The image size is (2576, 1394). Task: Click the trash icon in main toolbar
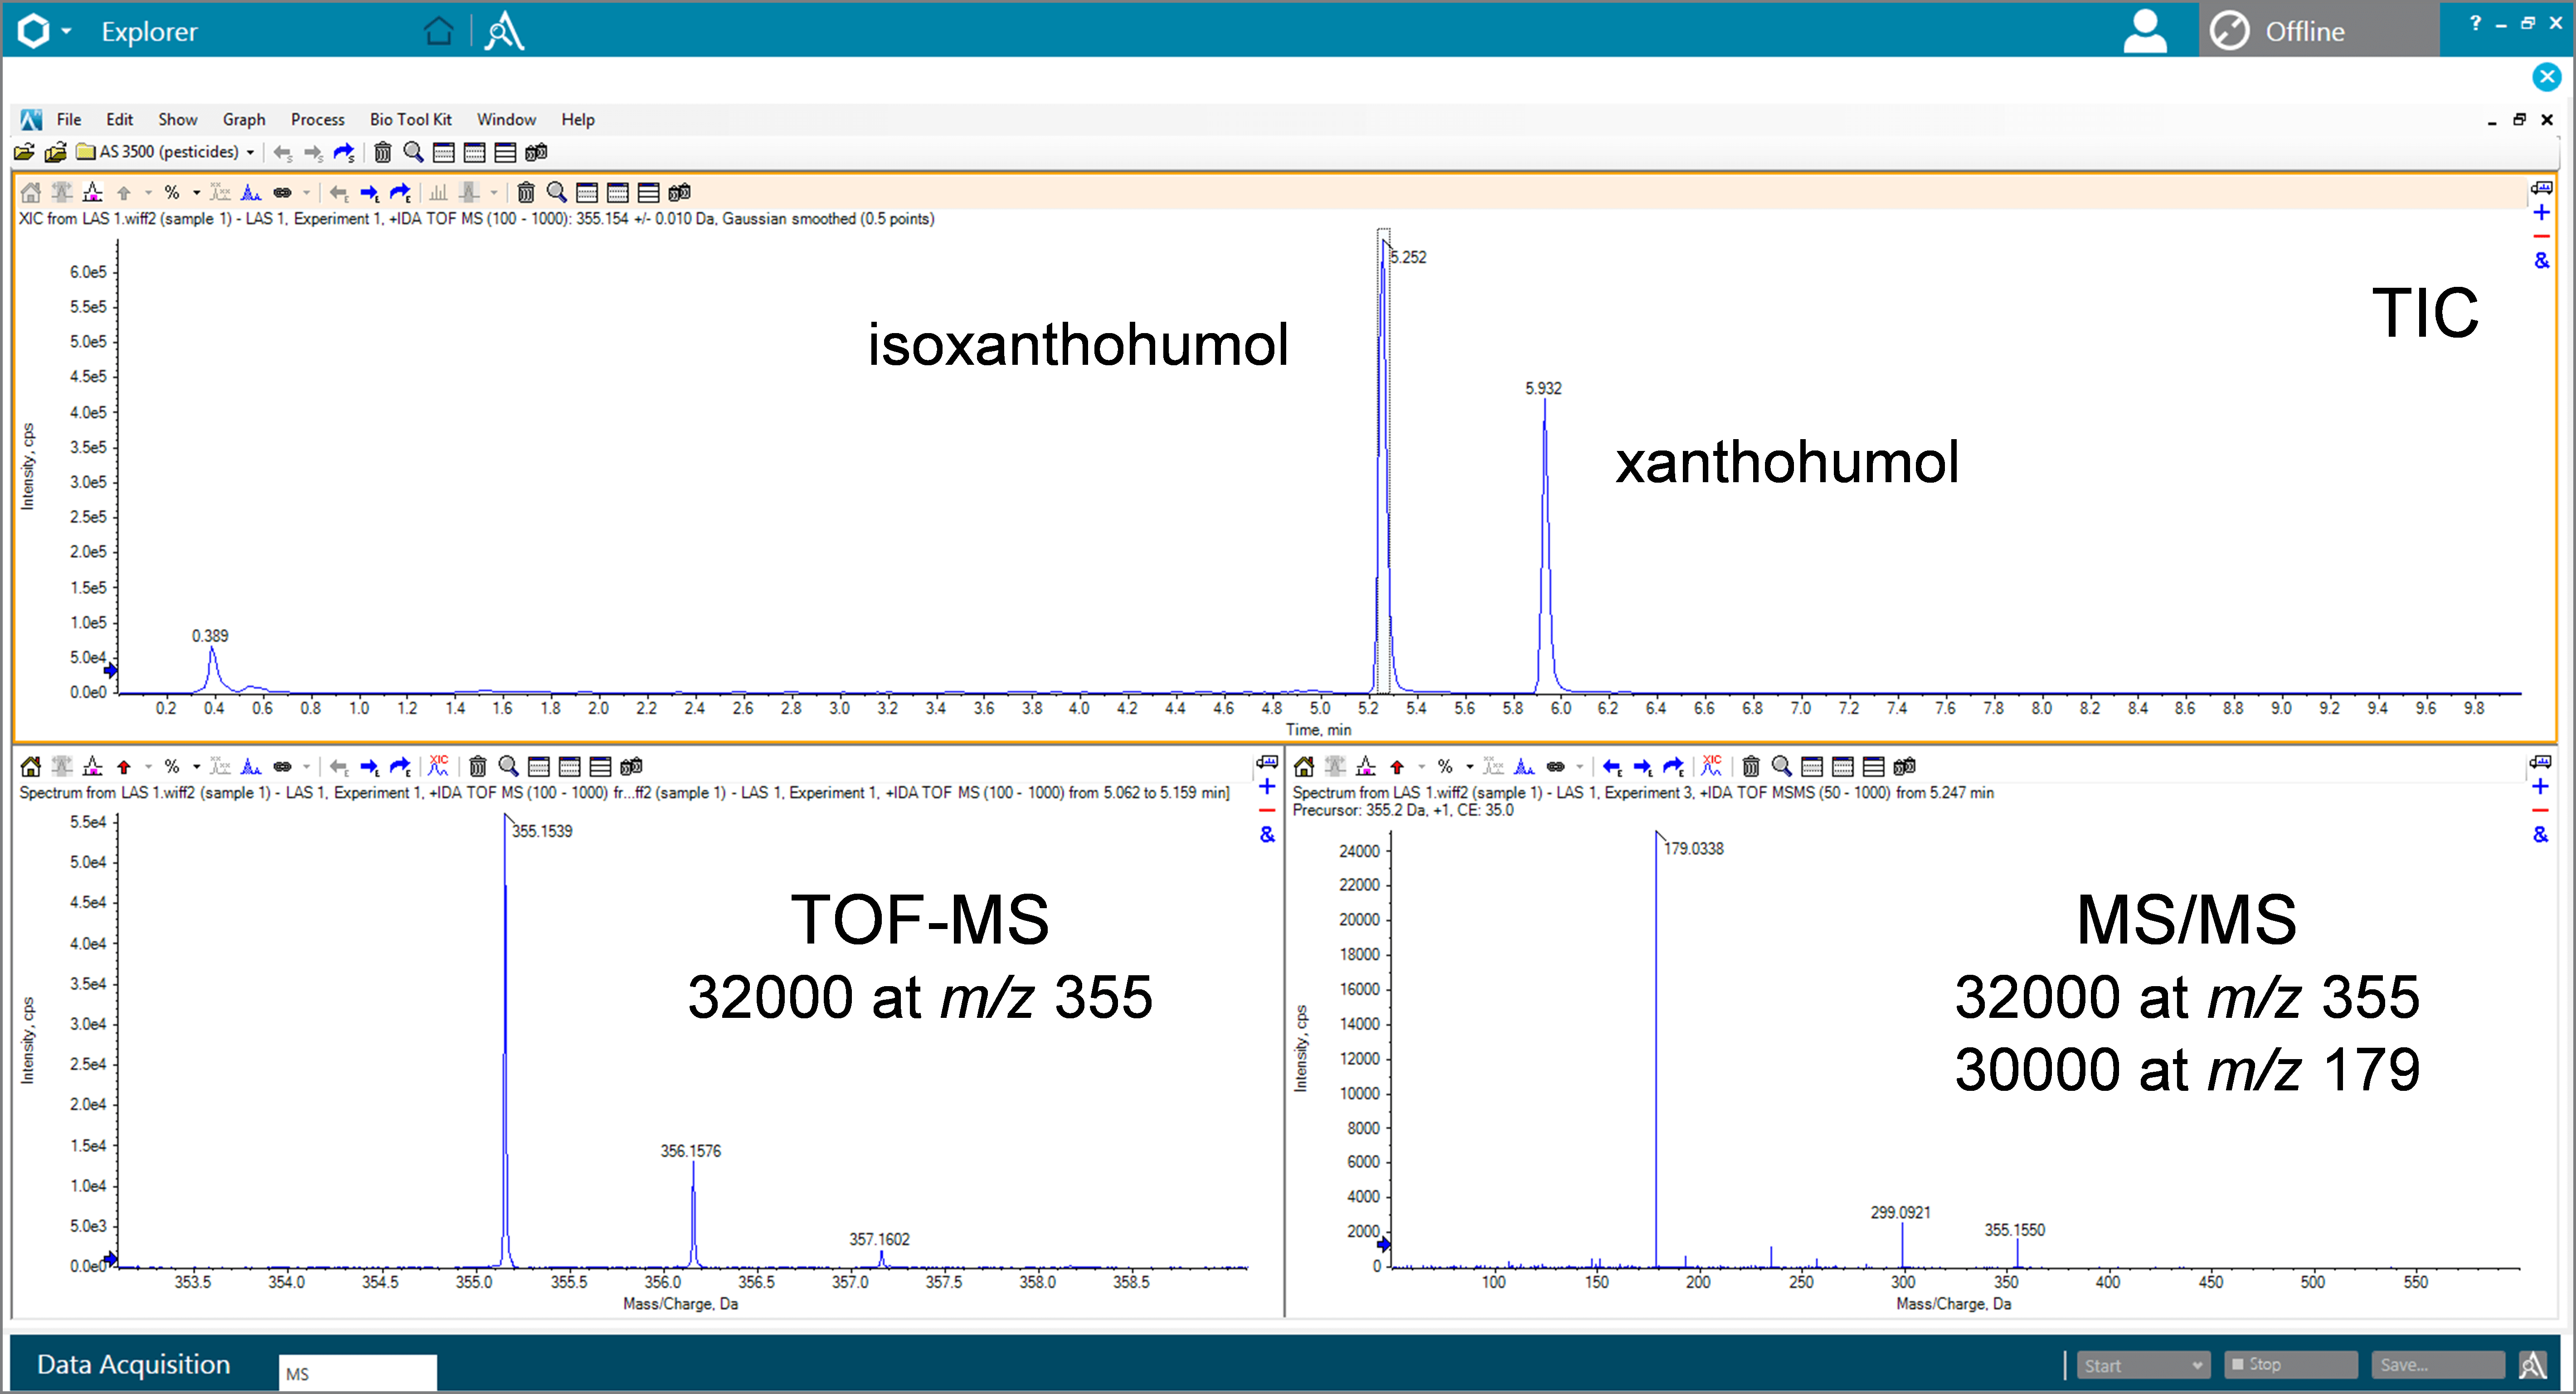click(x=382, y=152)
